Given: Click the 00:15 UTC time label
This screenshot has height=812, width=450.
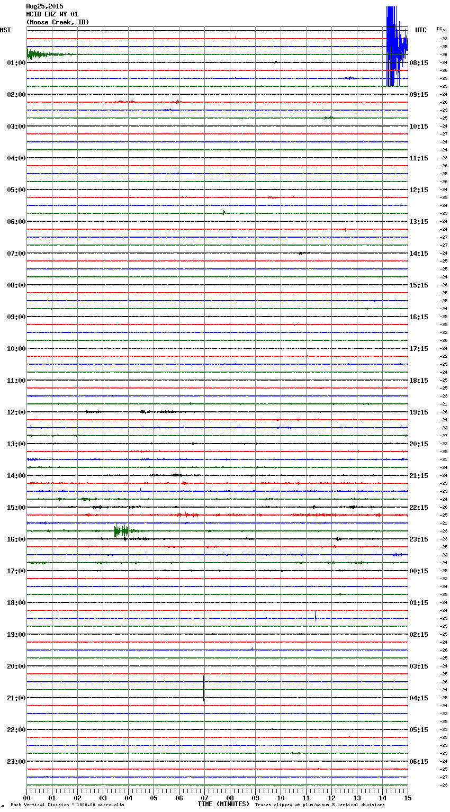Looking at the screenshot, I should [419, 571].
